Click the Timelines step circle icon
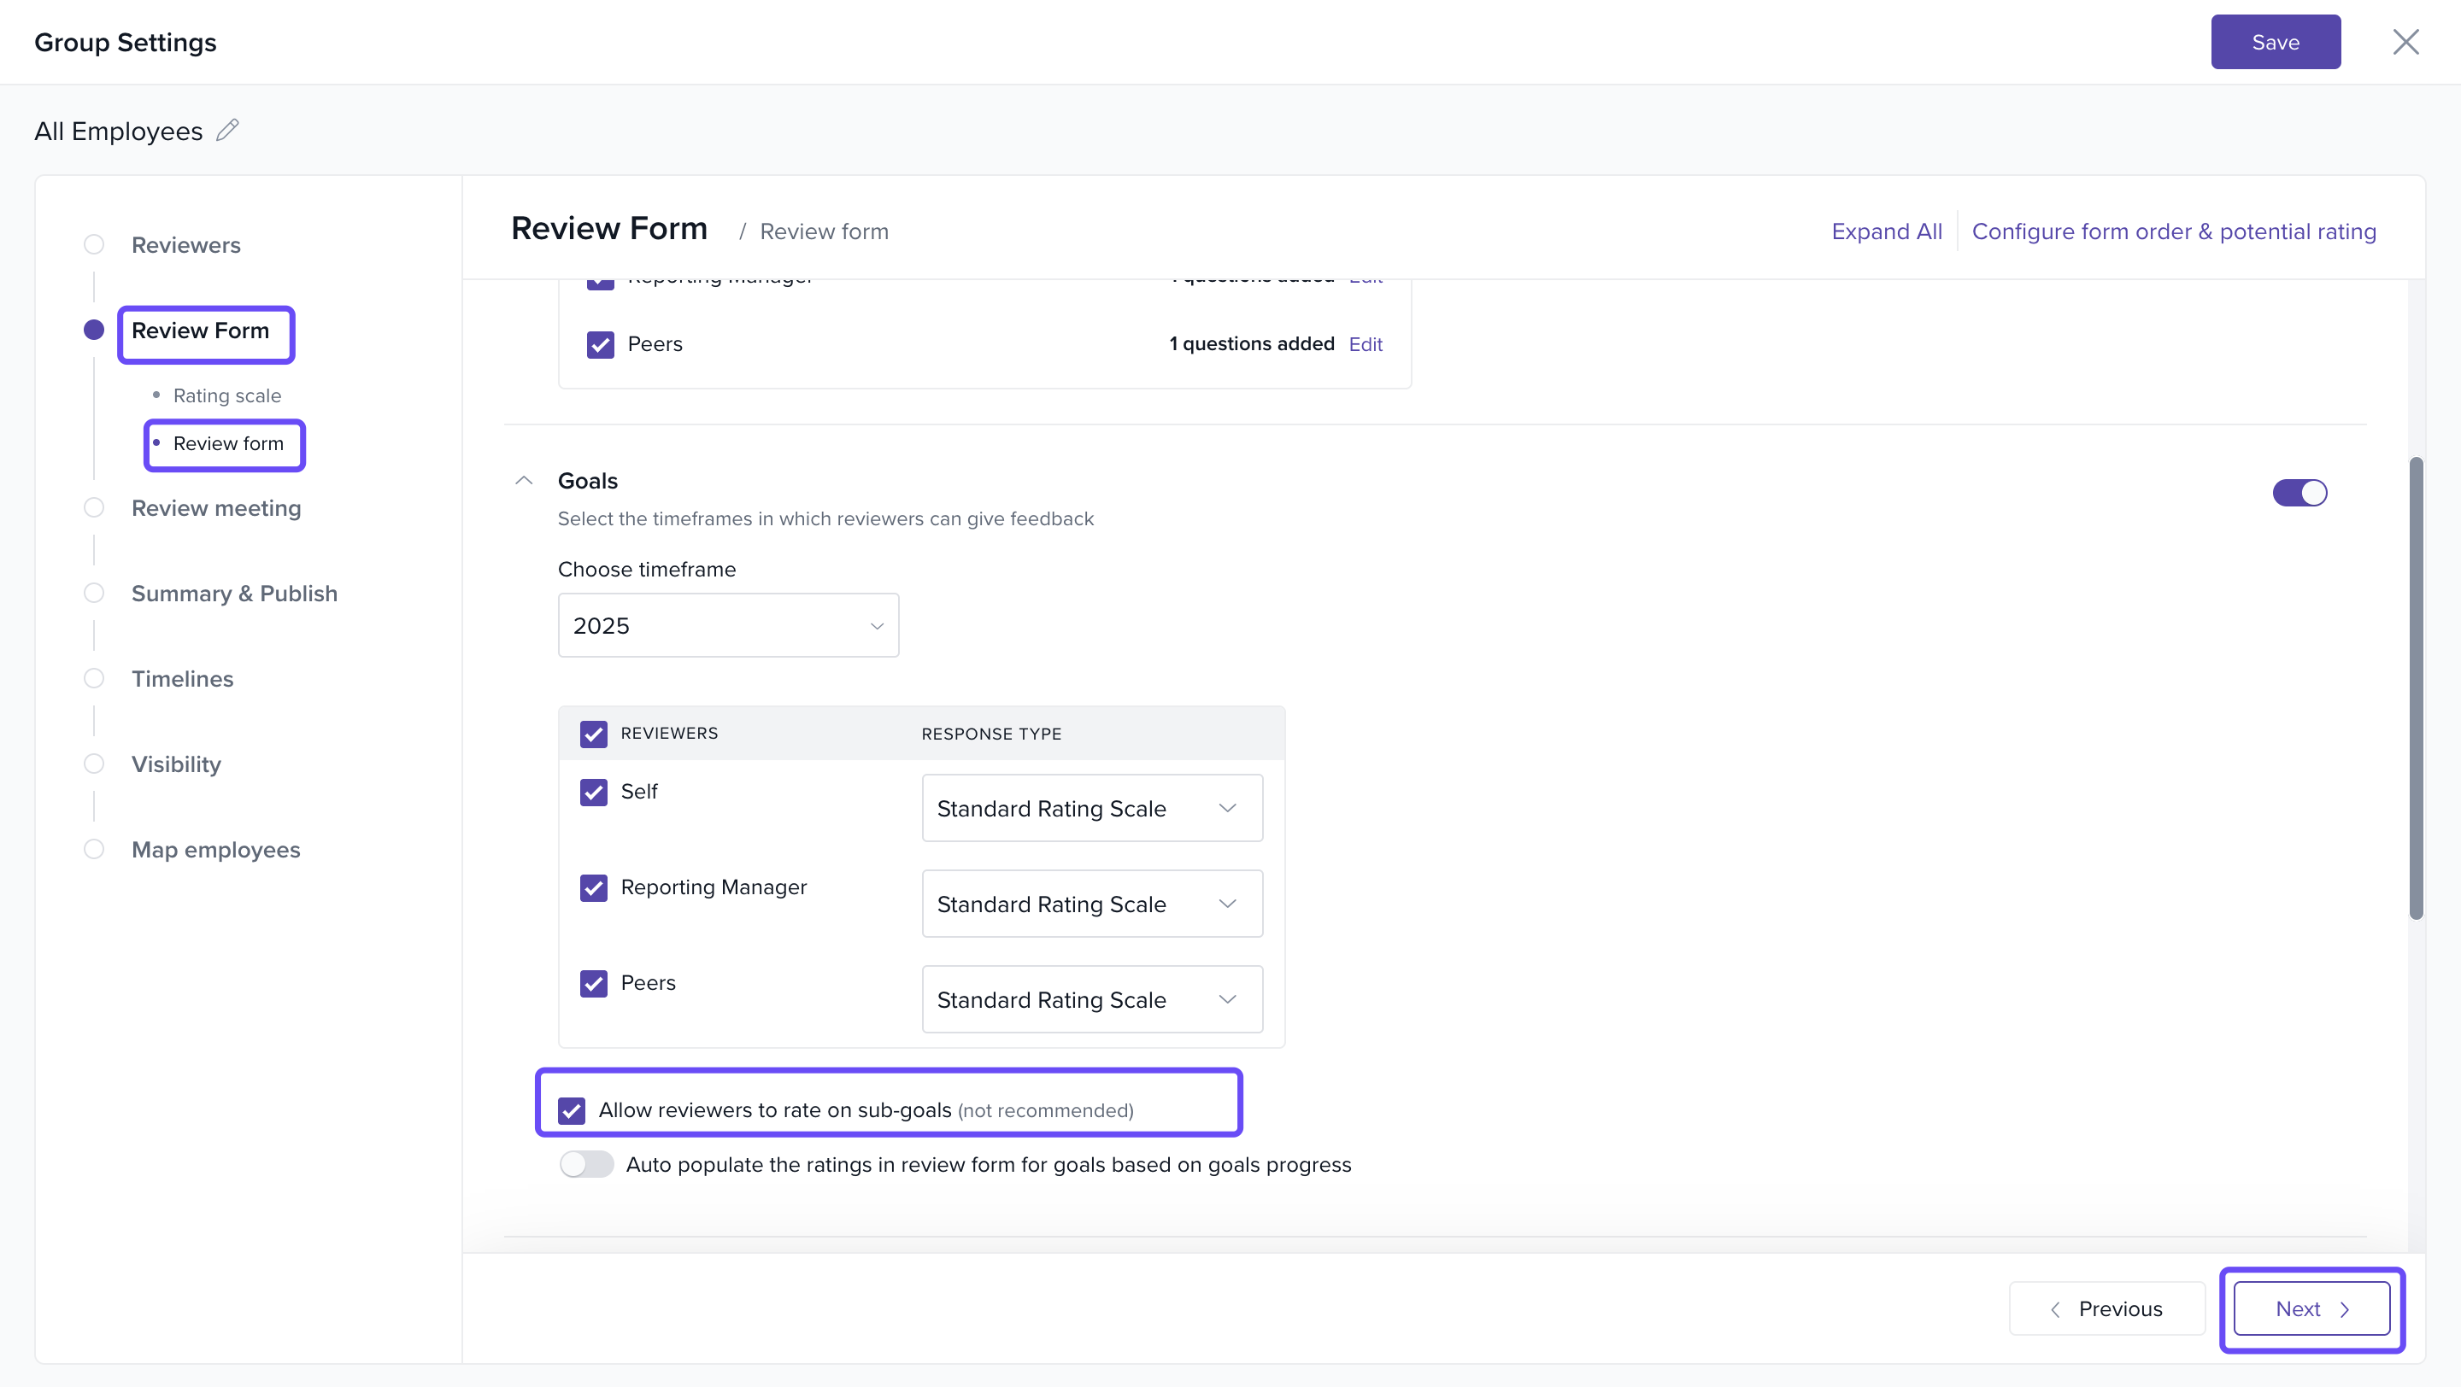This screenshot has width=2461, height=1387. pos(94,679)
